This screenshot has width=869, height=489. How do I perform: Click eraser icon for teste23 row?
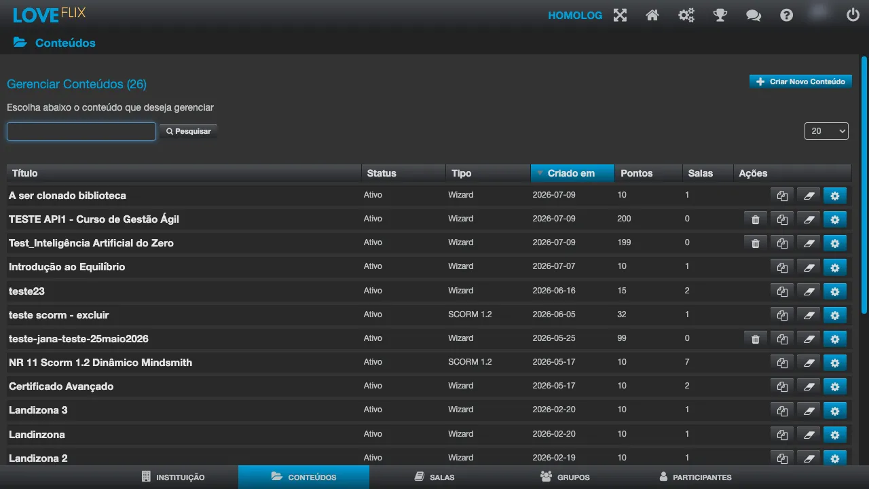pos(809,291)
